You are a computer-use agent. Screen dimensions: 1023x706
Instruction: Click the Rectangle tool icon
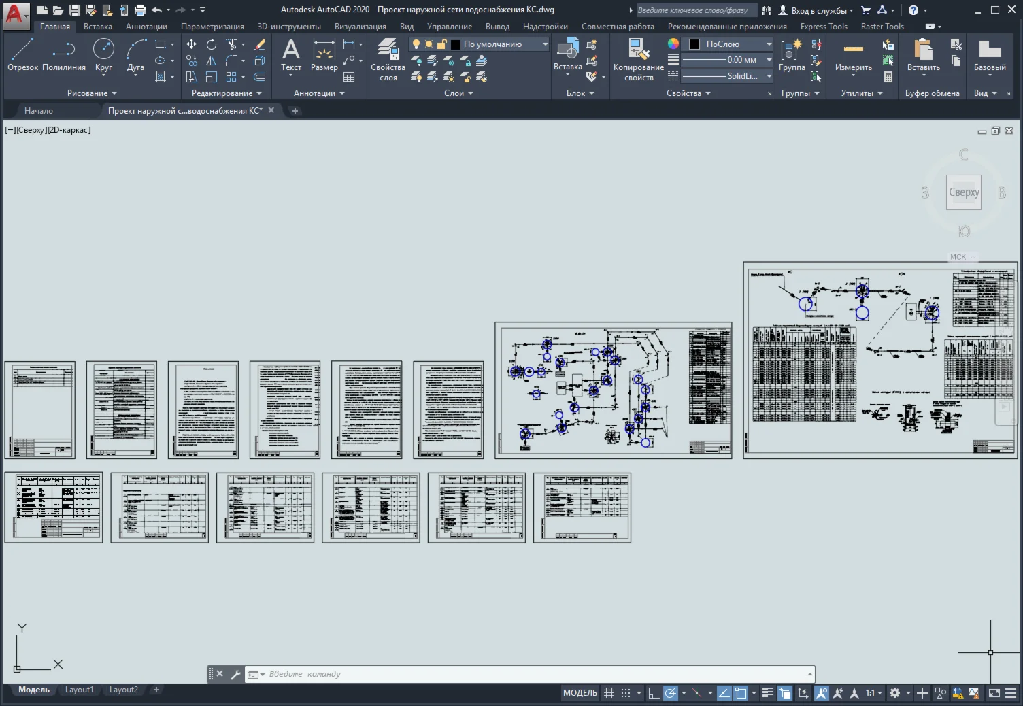click(161, 44)
